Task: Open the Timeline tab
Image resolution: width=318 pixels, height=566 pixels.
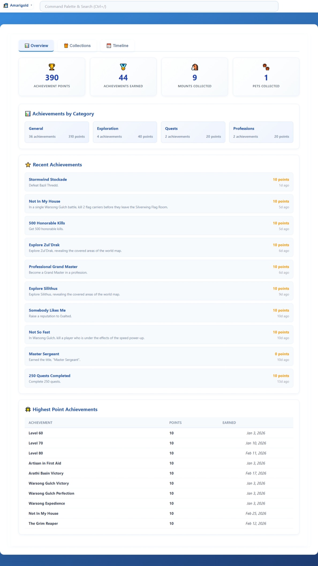Action: (118, 46)
